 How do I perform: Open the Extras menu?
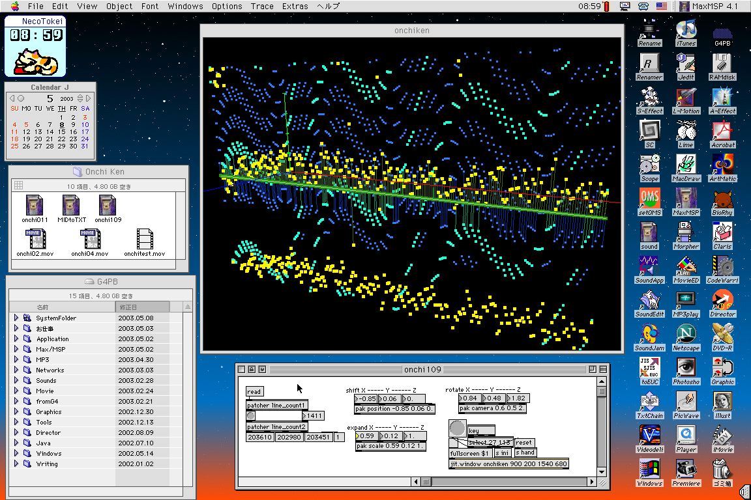(295, 6)
